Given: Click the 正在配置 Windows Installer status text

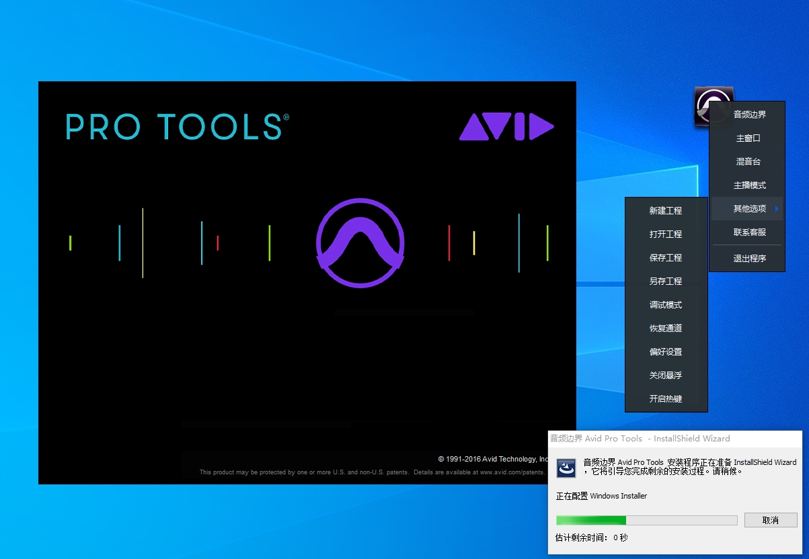Looking at the screenshot, I should (601, 496).
